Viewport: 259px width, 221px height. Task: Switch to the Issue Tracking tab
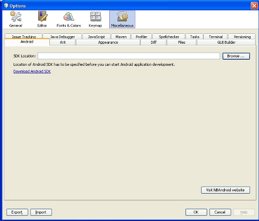tap(24, 36)
